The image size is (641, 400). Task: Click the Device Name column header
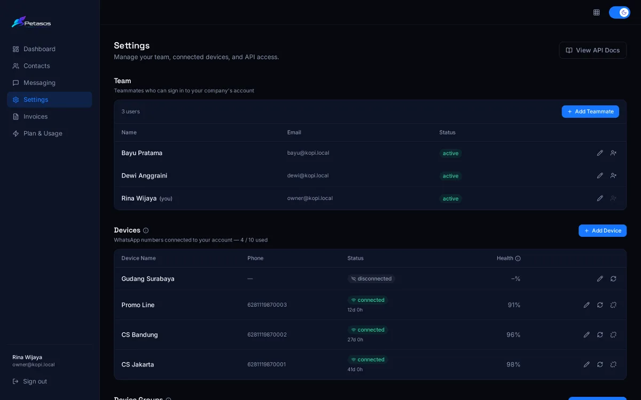pos(138,258)
